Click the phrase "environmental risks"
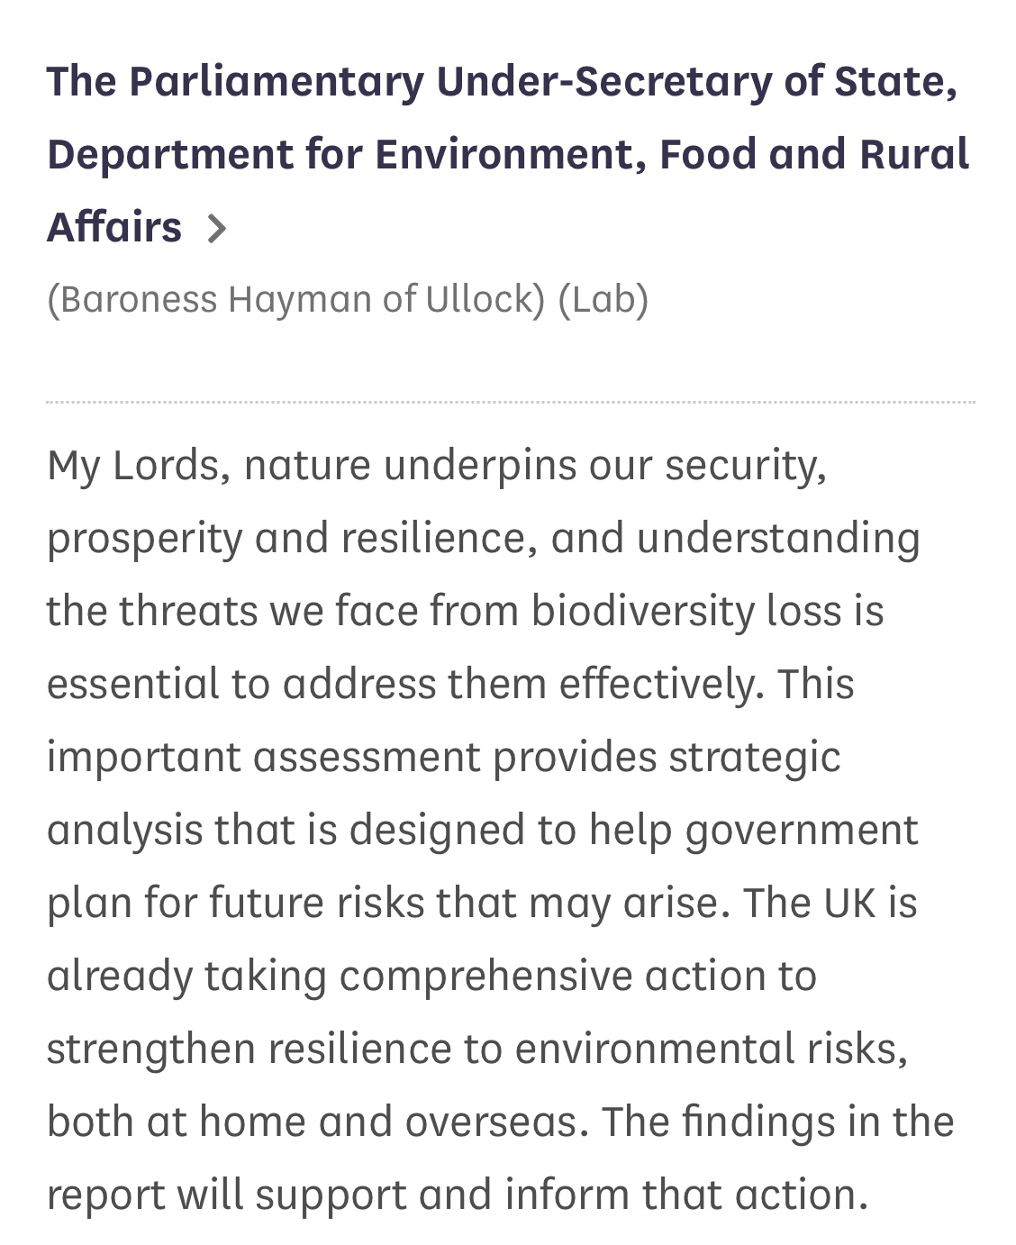 pyautogui.click(x=710, y=1049)
